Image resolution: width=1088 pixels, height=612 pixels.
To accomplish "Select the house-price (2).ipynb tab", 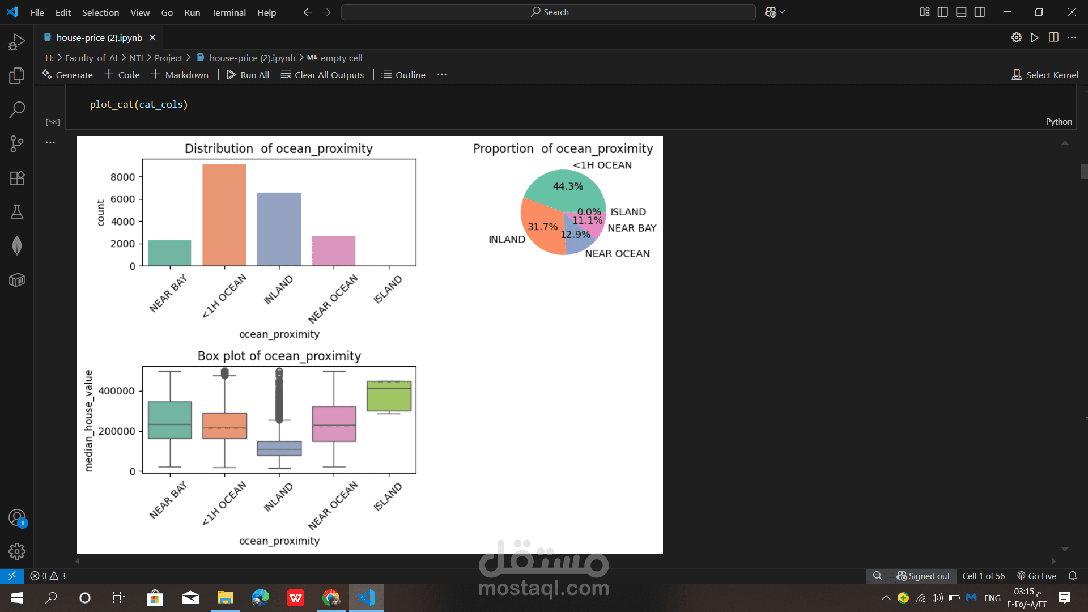I will pos(99,37).
